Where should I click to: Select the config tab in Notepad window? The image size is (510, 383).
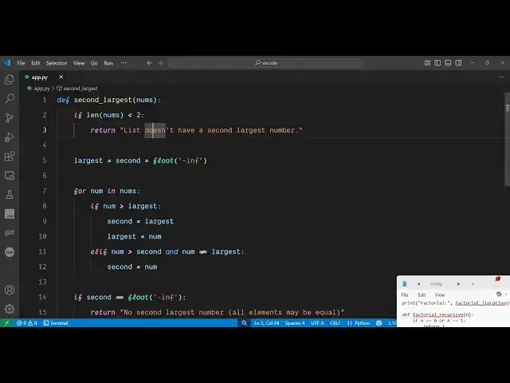click(x=436, y=284)
